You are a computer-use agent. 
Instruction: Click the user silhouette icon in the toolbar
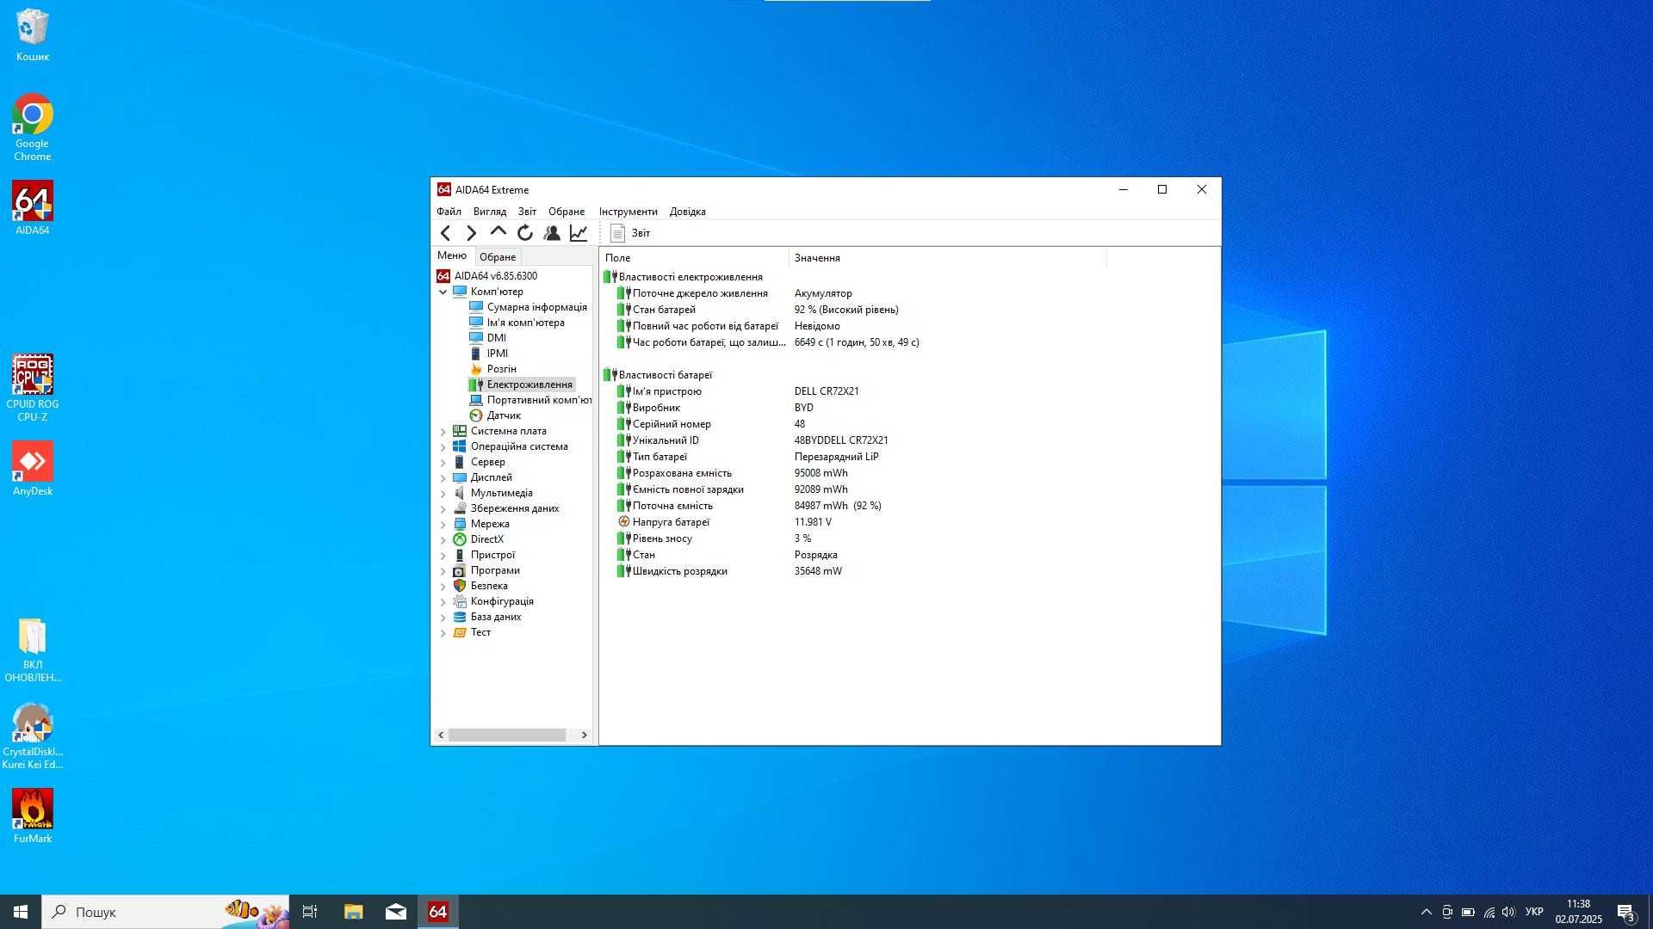tap(552, 233)
